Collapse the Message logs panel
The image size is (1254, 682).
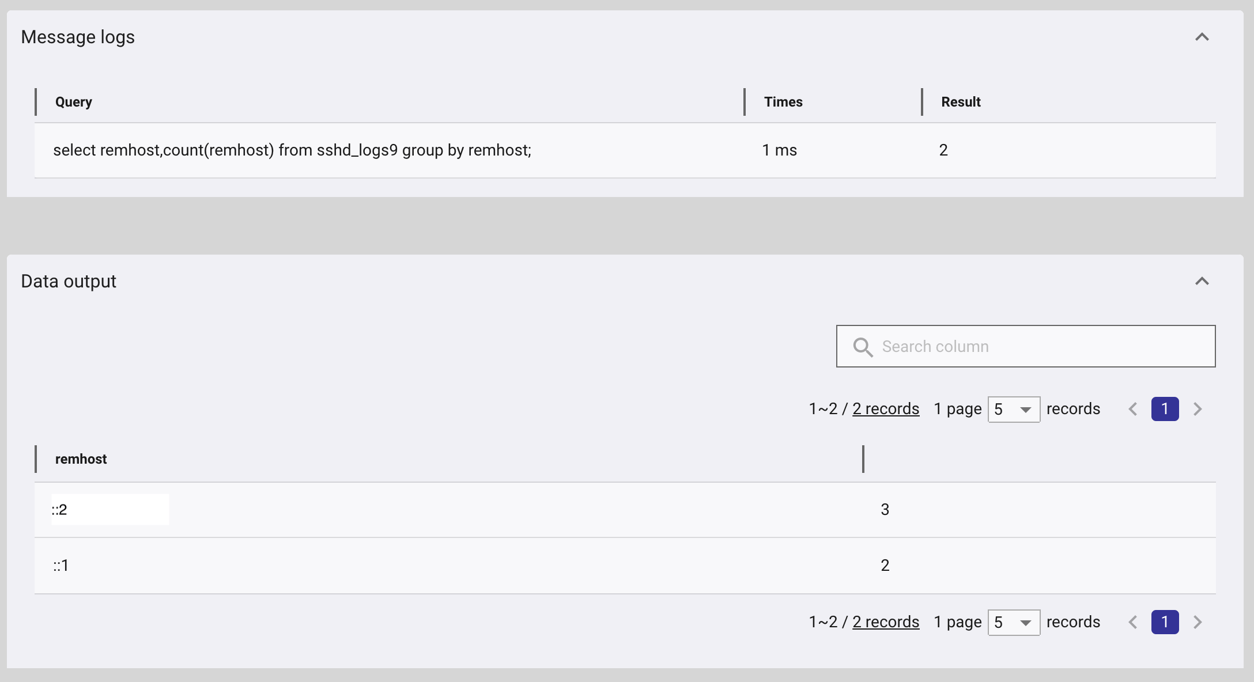point(1202,37)
